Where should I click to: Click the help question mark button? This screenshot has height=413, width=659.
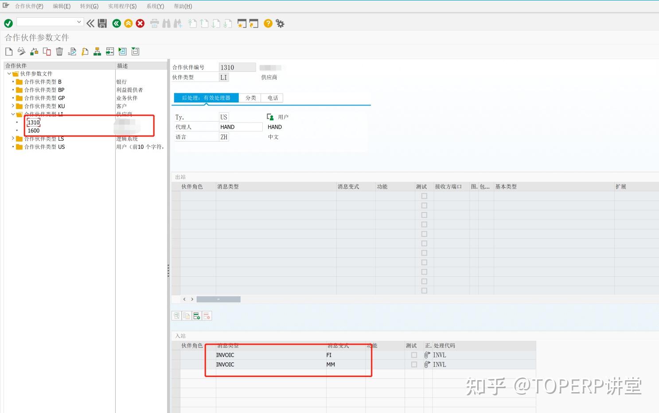pyautogui.click(x=268, y=23)
